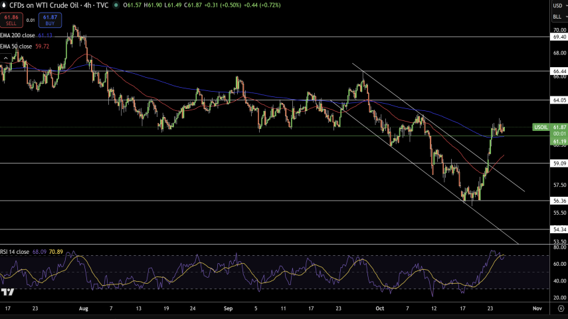Image resolution: width=568 pixels, height=319 pixels.
Task: Click the BUY 61.87 button
Action: (50, 20)
